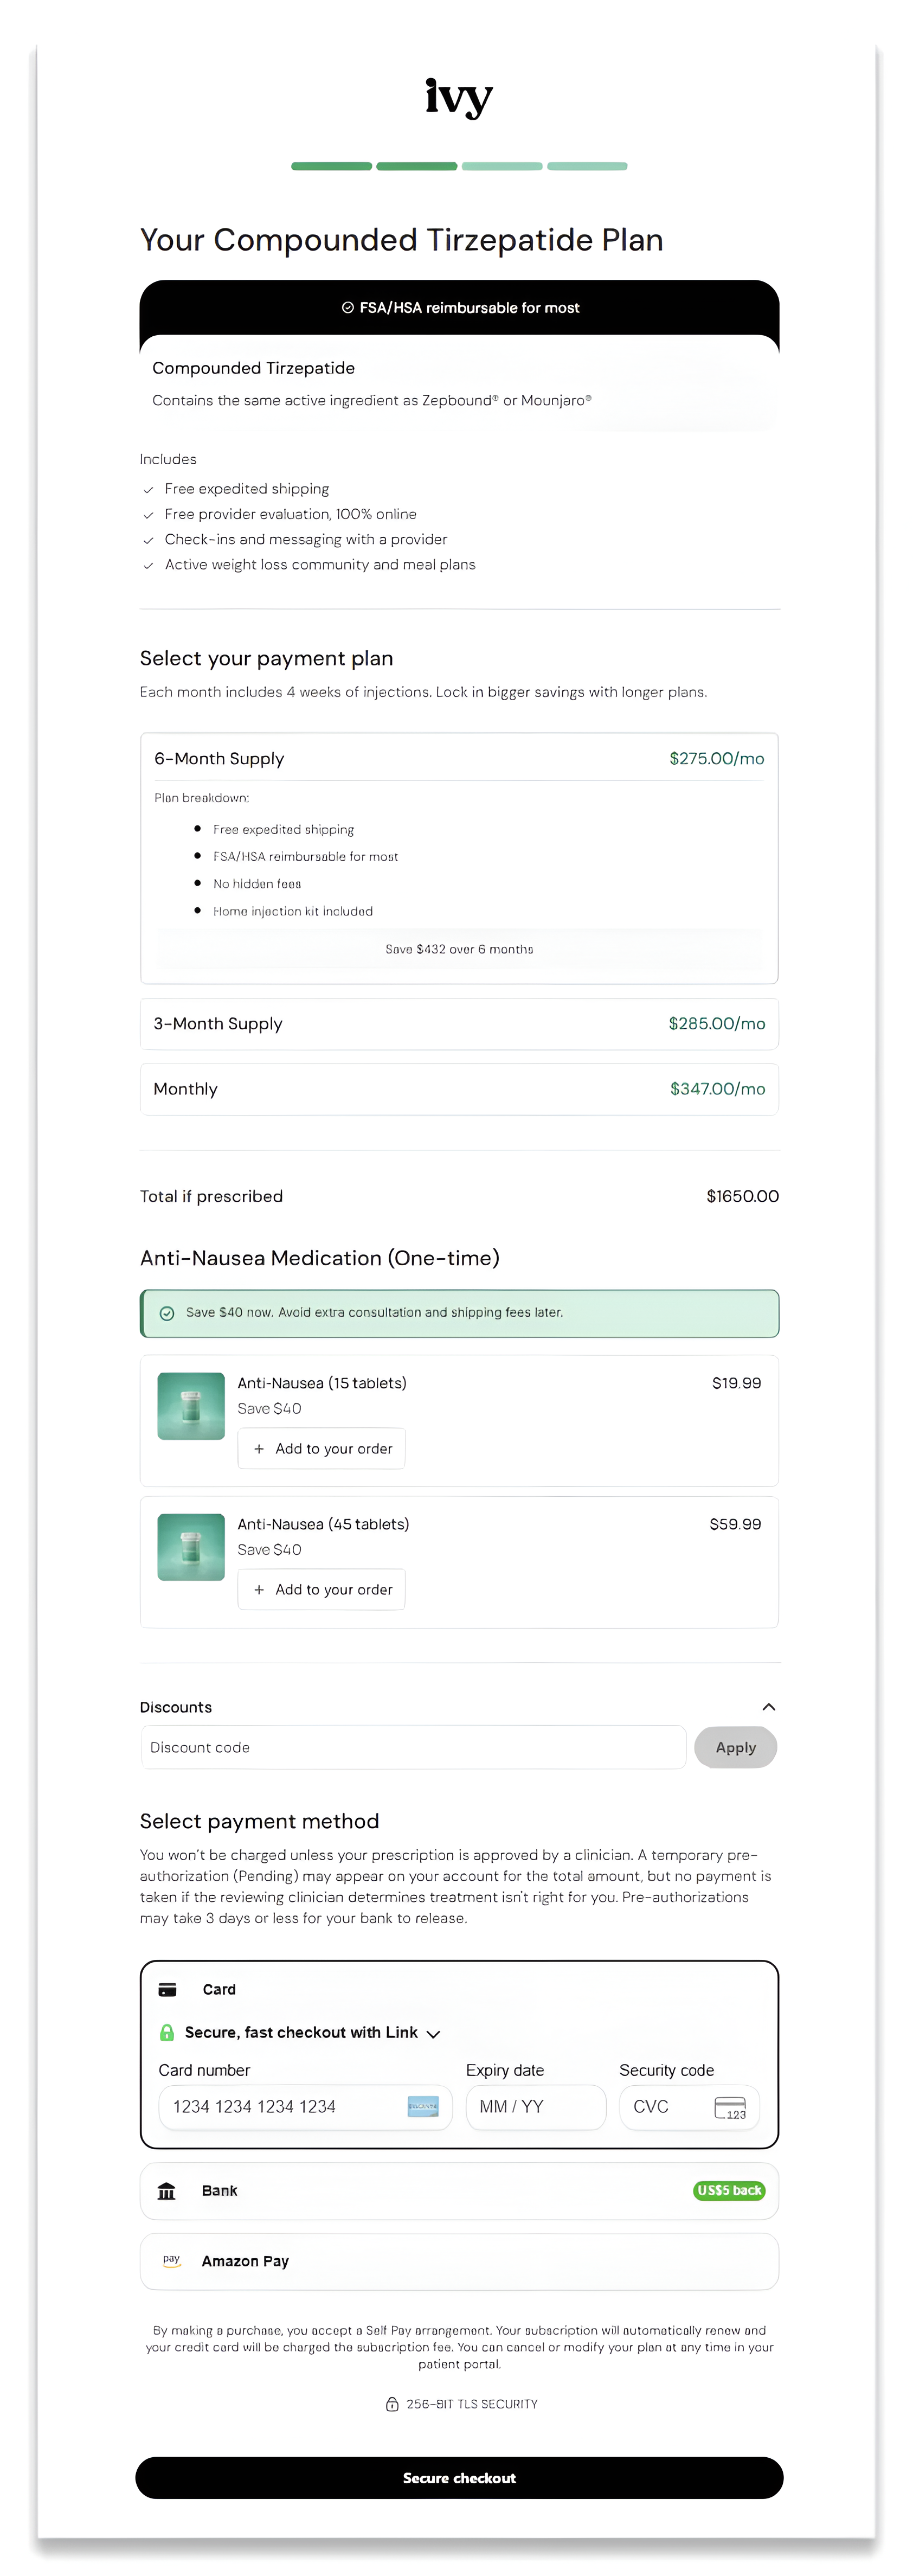The width and height of the screenshot is (913, 2576).
Task: Choose the Monthly payment plan
Action: pos(458,1089)
